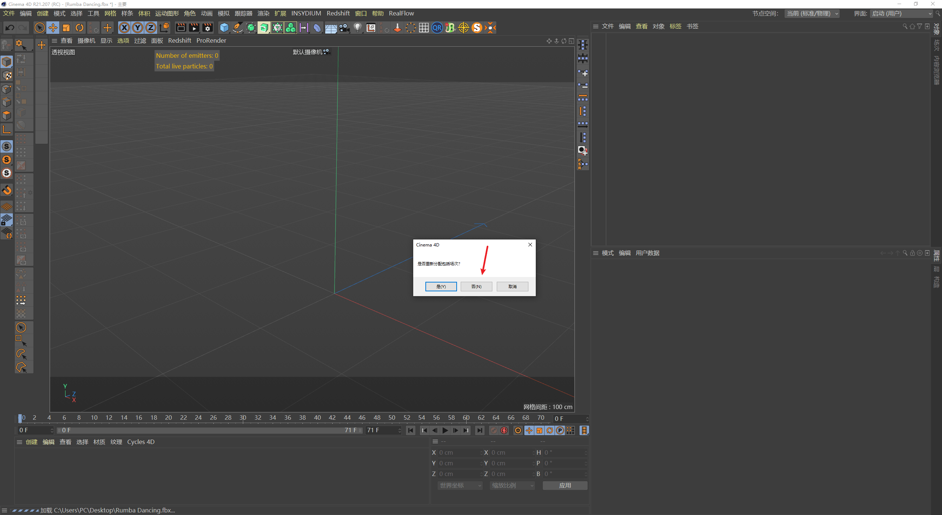Screen dimensions: 942x515
Task: Click the QR plugin icon
Action: [437, 28]
